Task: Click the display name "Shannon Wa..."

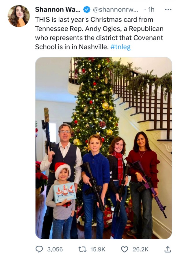Action: [57, 10]
